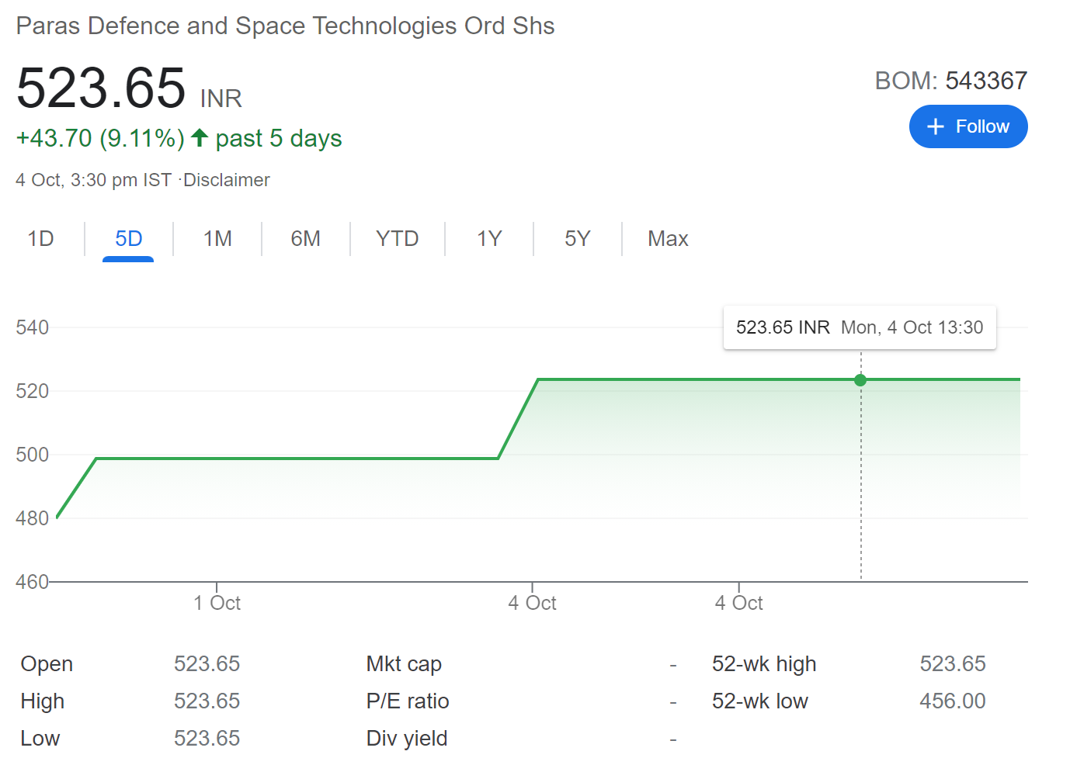Switch to the YTD tab

397,238
